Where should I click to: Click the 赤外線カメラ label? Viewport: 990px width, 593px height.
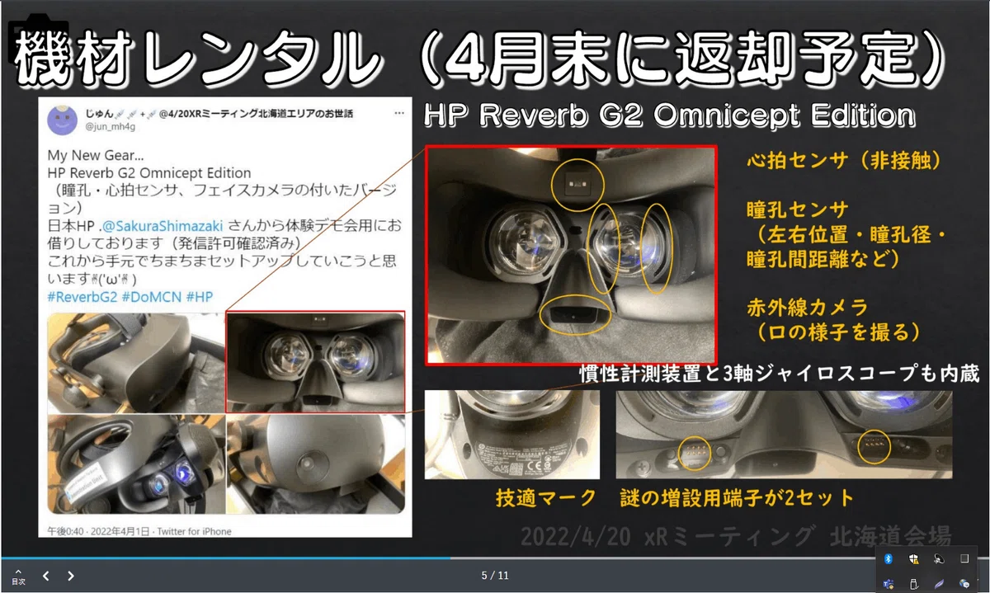coord(807,309)
